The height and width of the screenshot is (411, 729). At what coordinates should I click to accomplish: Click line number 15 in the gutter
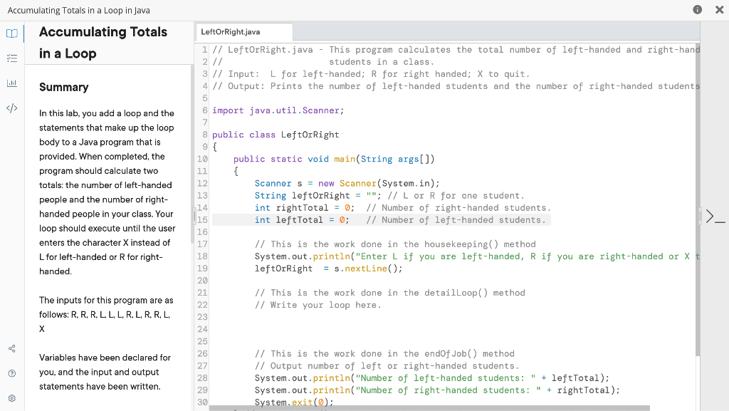(x=202, y=220)
